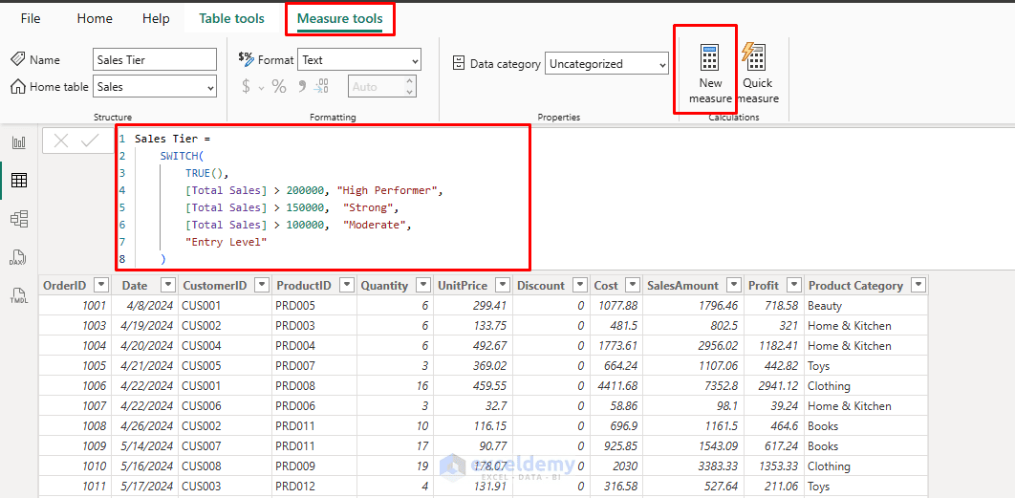The height and width of the screenshot is (498, 1015).
Task: Select the Product Category column header
Action: pos(855,286)
